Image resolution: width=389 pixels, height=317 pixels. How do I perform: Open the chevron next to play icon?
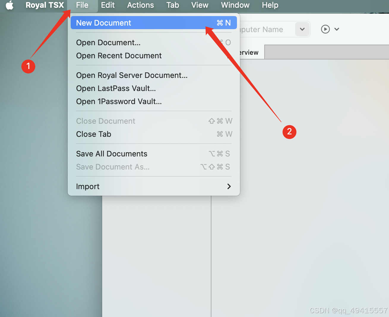[x=337, y=29]
